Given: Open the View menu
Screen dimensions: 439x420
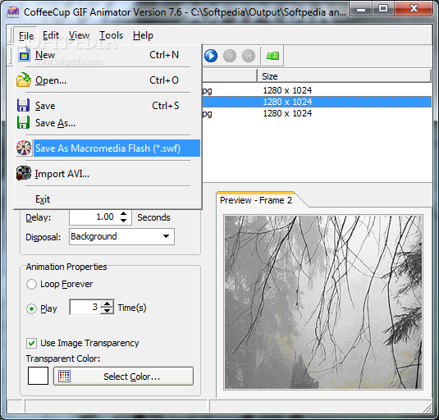Looking at the screenshot, I should (x=79, y=35).
